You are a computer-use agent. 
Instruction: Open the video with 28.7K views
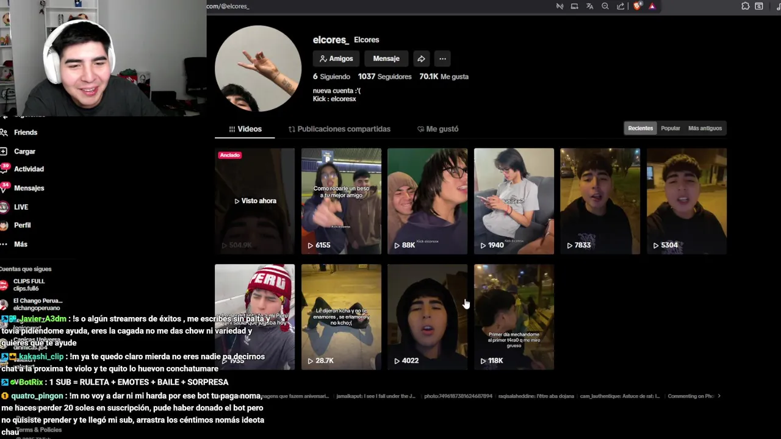coord(341,317)
